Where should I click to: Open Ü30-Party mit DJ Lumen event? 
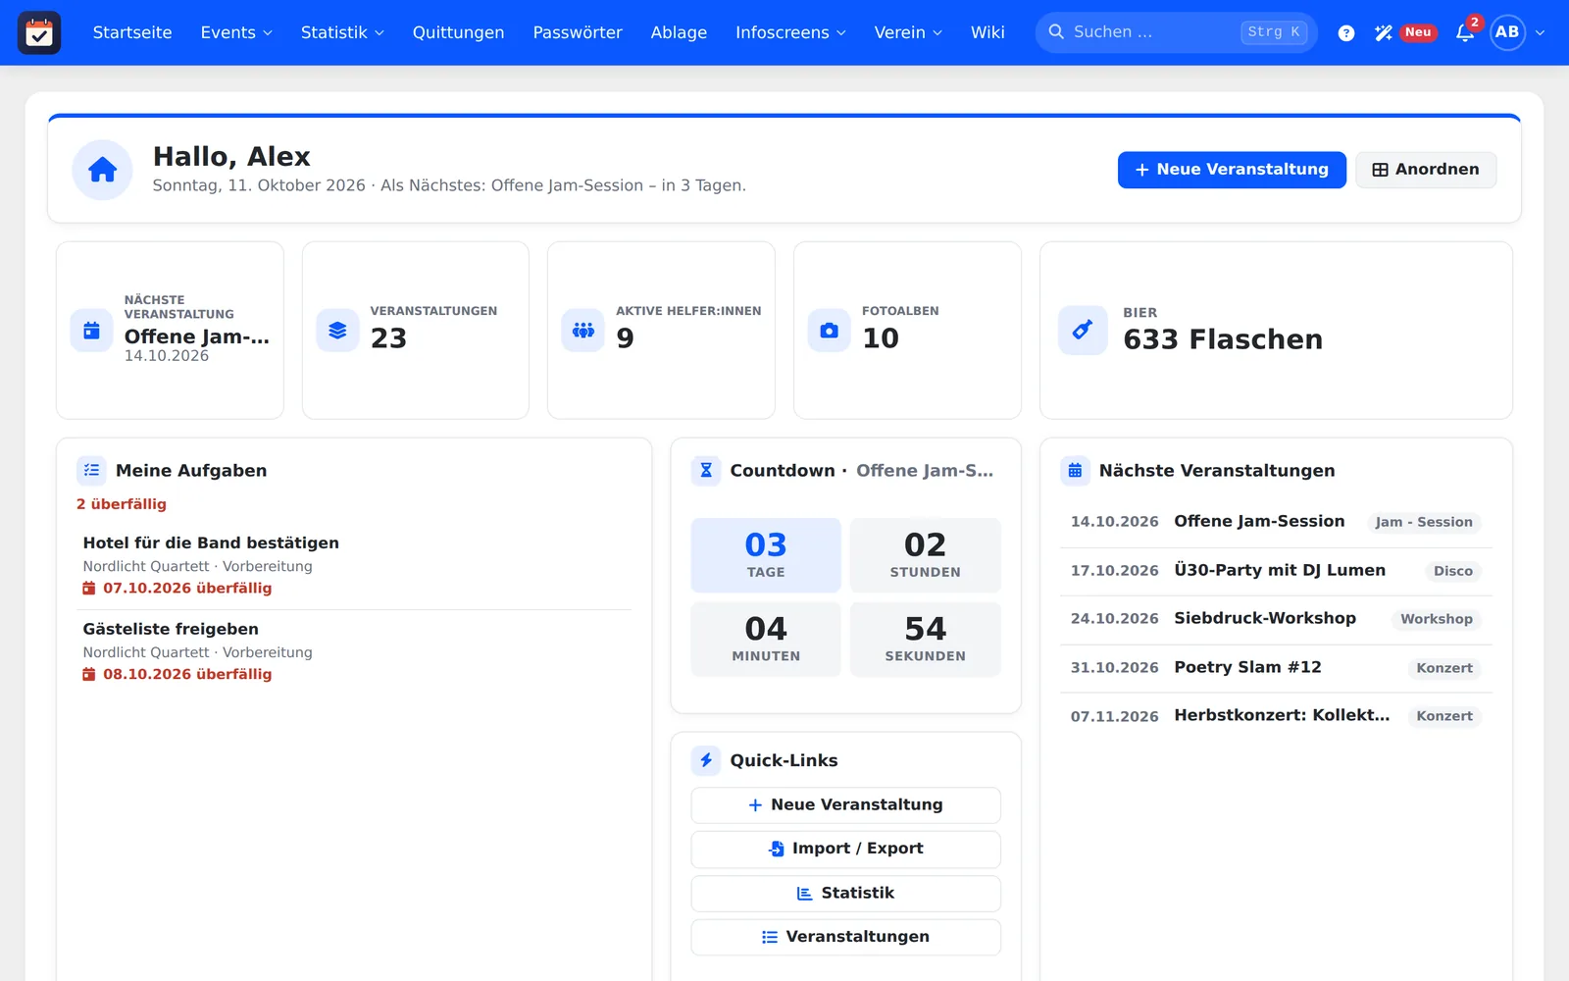tap(1276, 571)
